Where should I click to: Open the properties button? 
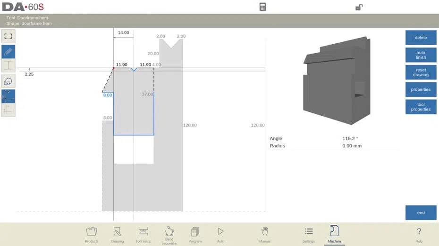point(421,89)
